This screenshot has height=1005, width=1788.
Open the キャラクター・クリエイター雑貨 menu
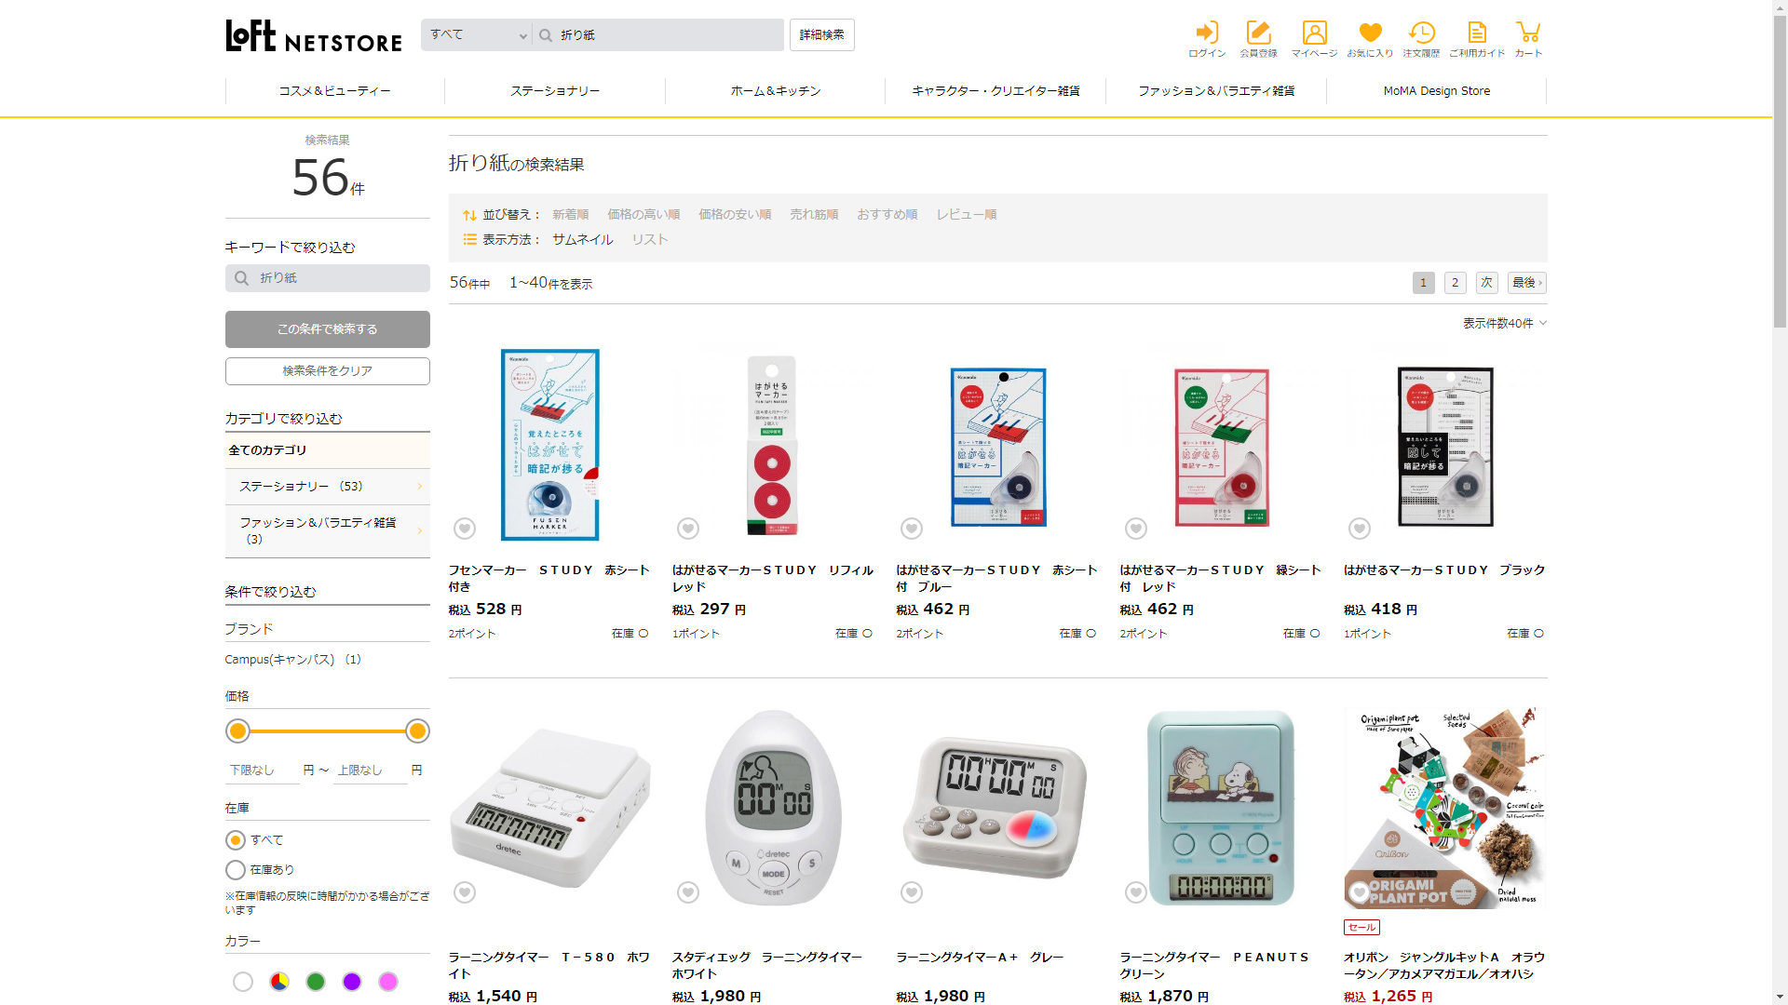996,91
